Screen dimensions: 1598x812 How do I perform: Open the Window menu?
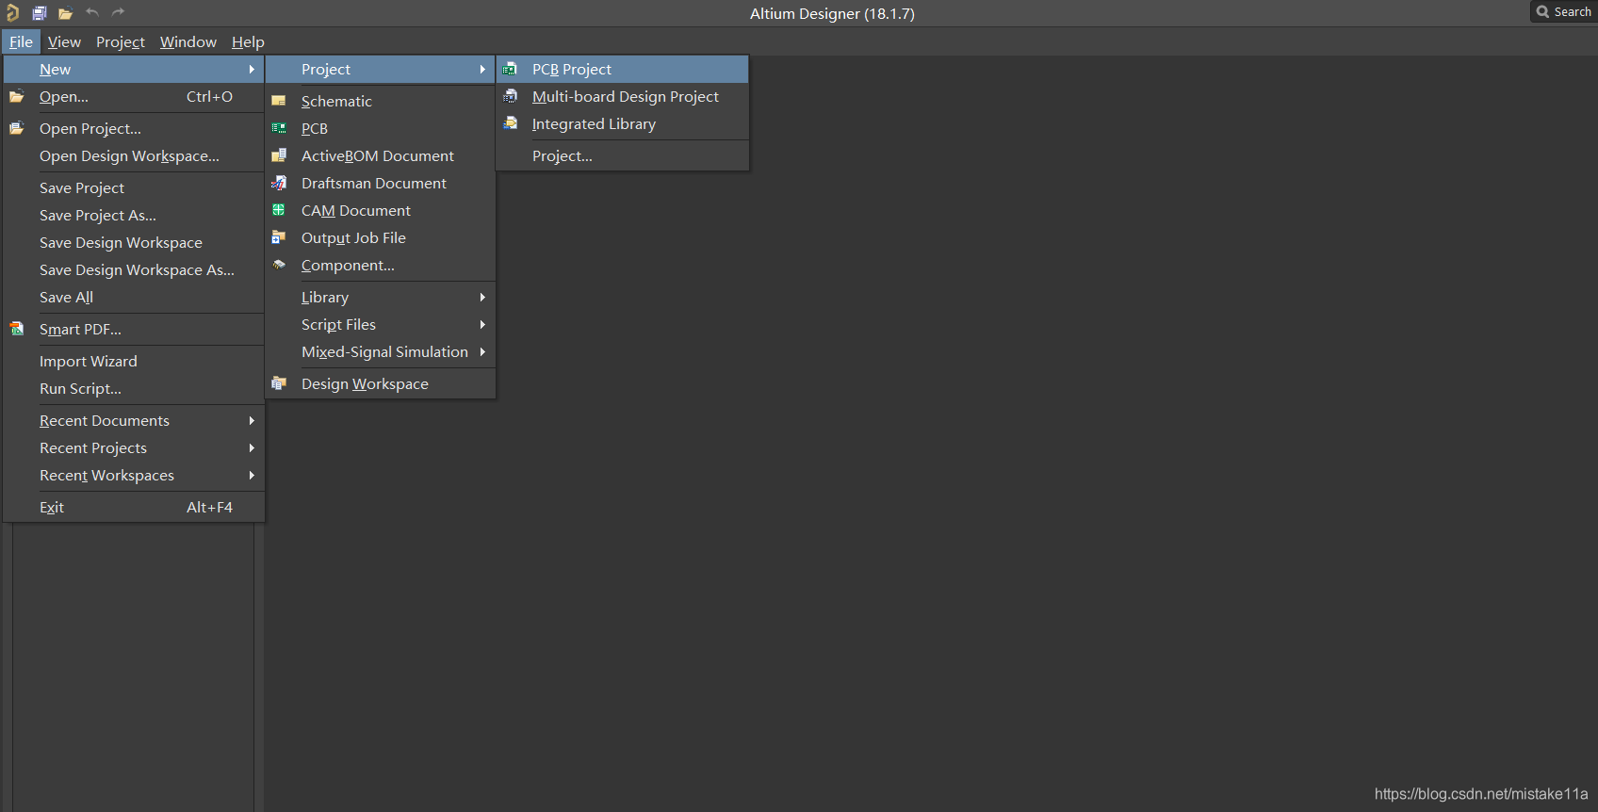click(x=188, y=41)
